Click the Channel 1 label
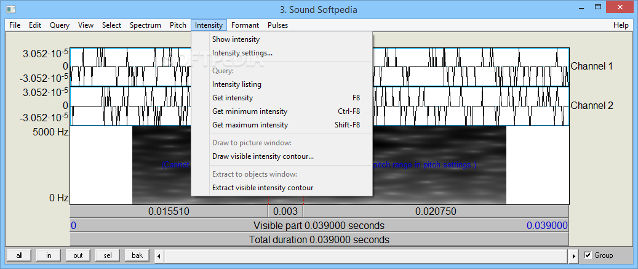 point(592,66)
